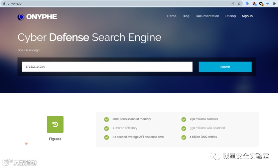Select the onyphe.io address bar URL

(x=14, y=3)
